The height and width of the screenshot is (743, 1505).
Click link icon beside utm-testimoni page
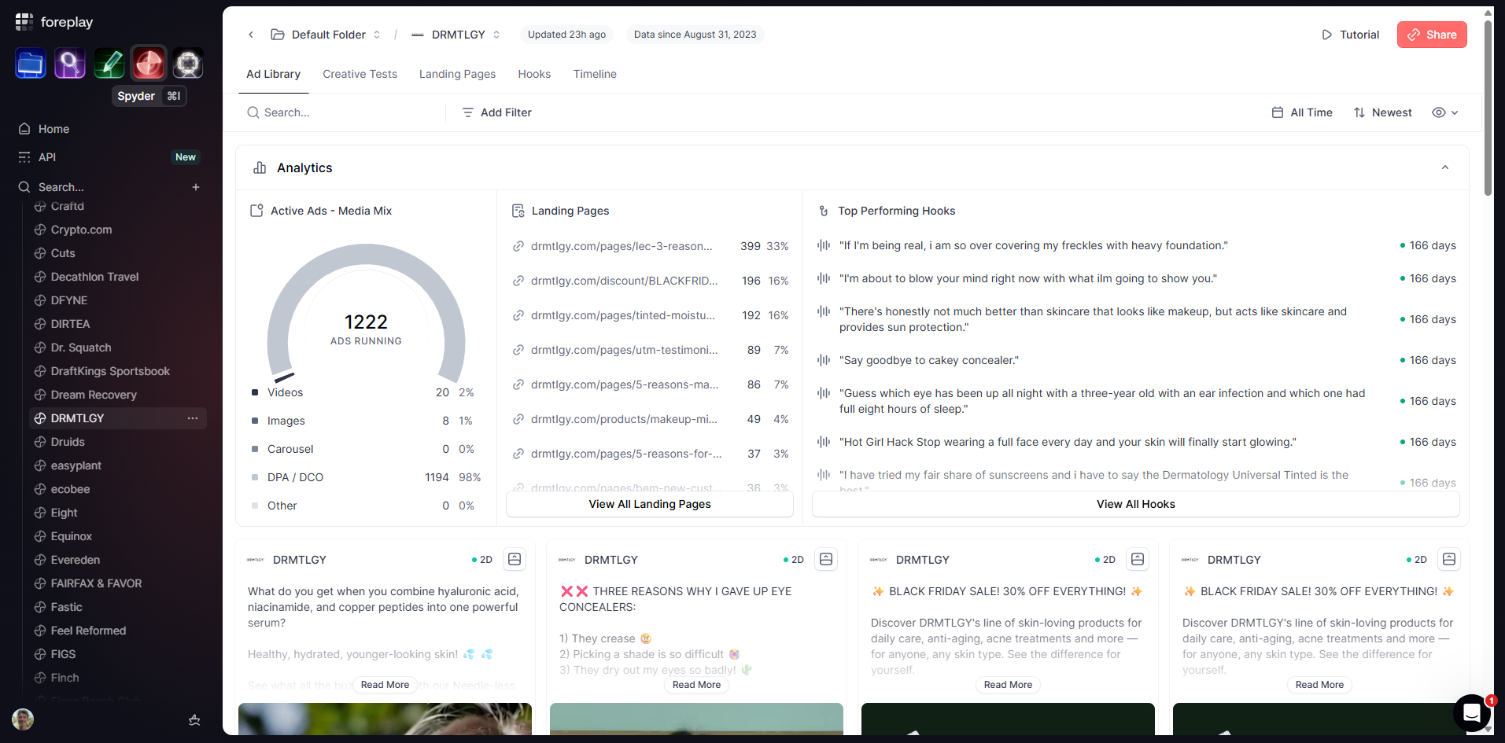(x=518, y=350)
